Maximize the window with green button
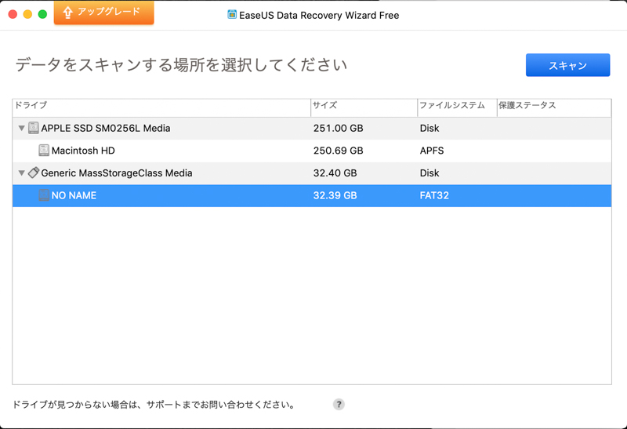Screen dimensions: 627x429 coord(42,14)
